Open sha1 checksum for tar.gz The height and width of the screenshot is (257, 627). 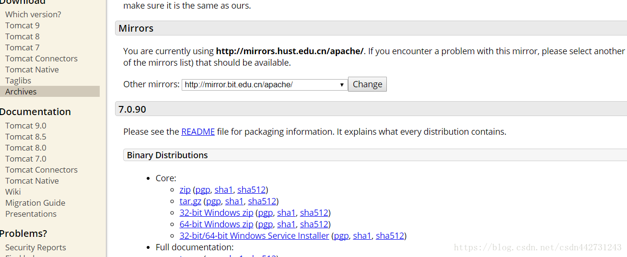[234, 201]
